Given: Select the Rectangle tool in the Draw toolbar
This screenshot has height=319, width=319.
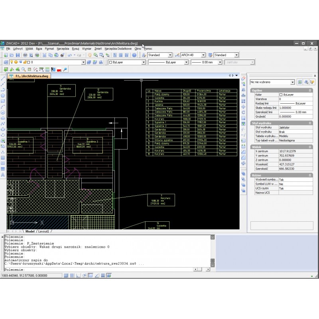Looking at the screenshot, I should [x=3, y=101].
